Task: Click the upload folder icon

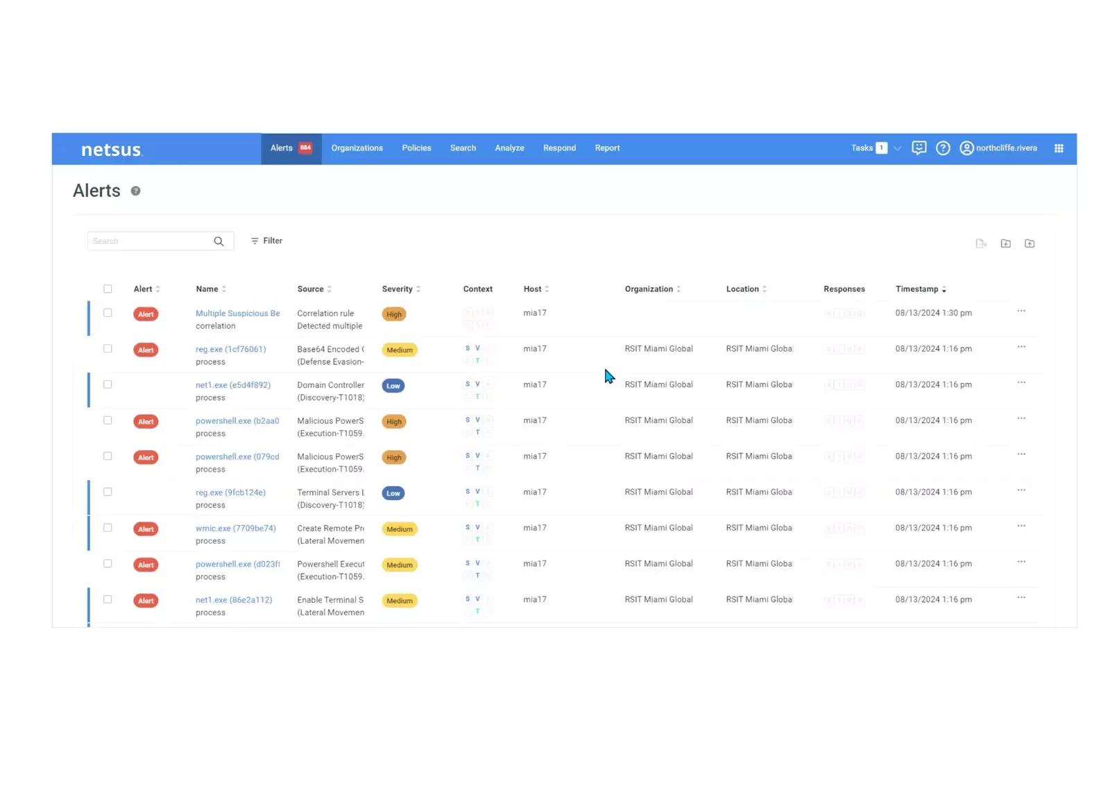Action: 1030,243
